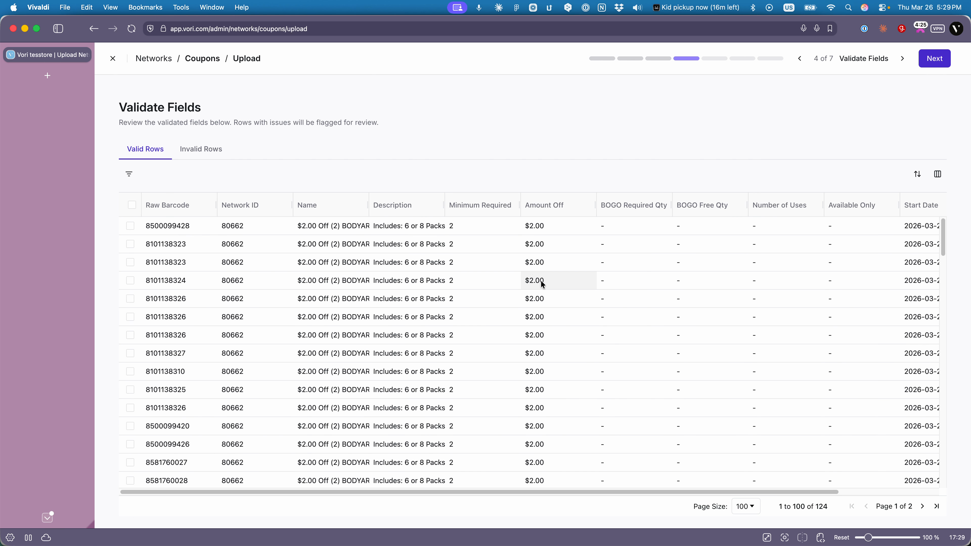Close the upload wizard with X
This screenshot has height=546, width=971.
click(113, 58)
